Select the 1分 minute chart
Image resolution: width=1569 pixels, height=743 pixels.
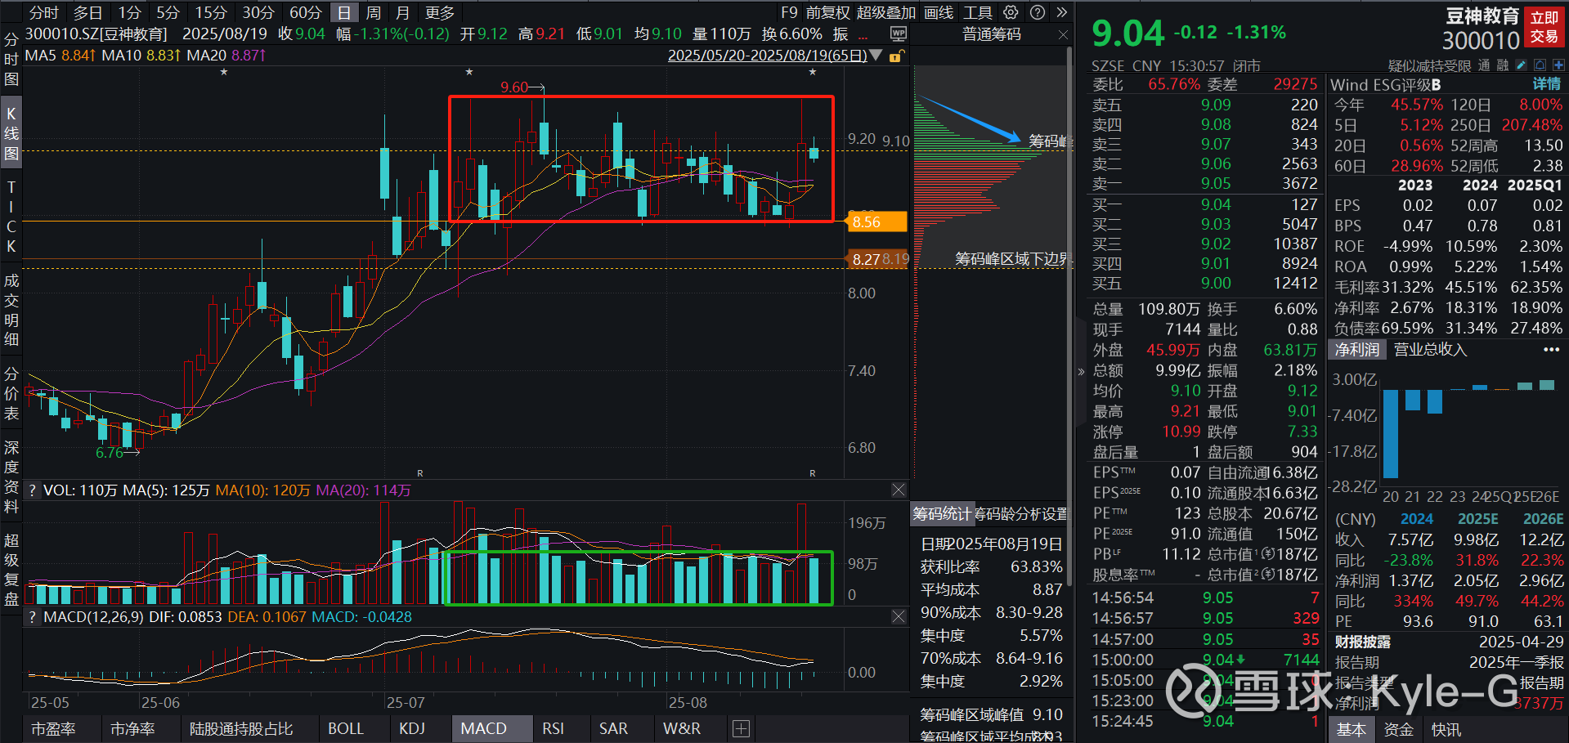129,12
